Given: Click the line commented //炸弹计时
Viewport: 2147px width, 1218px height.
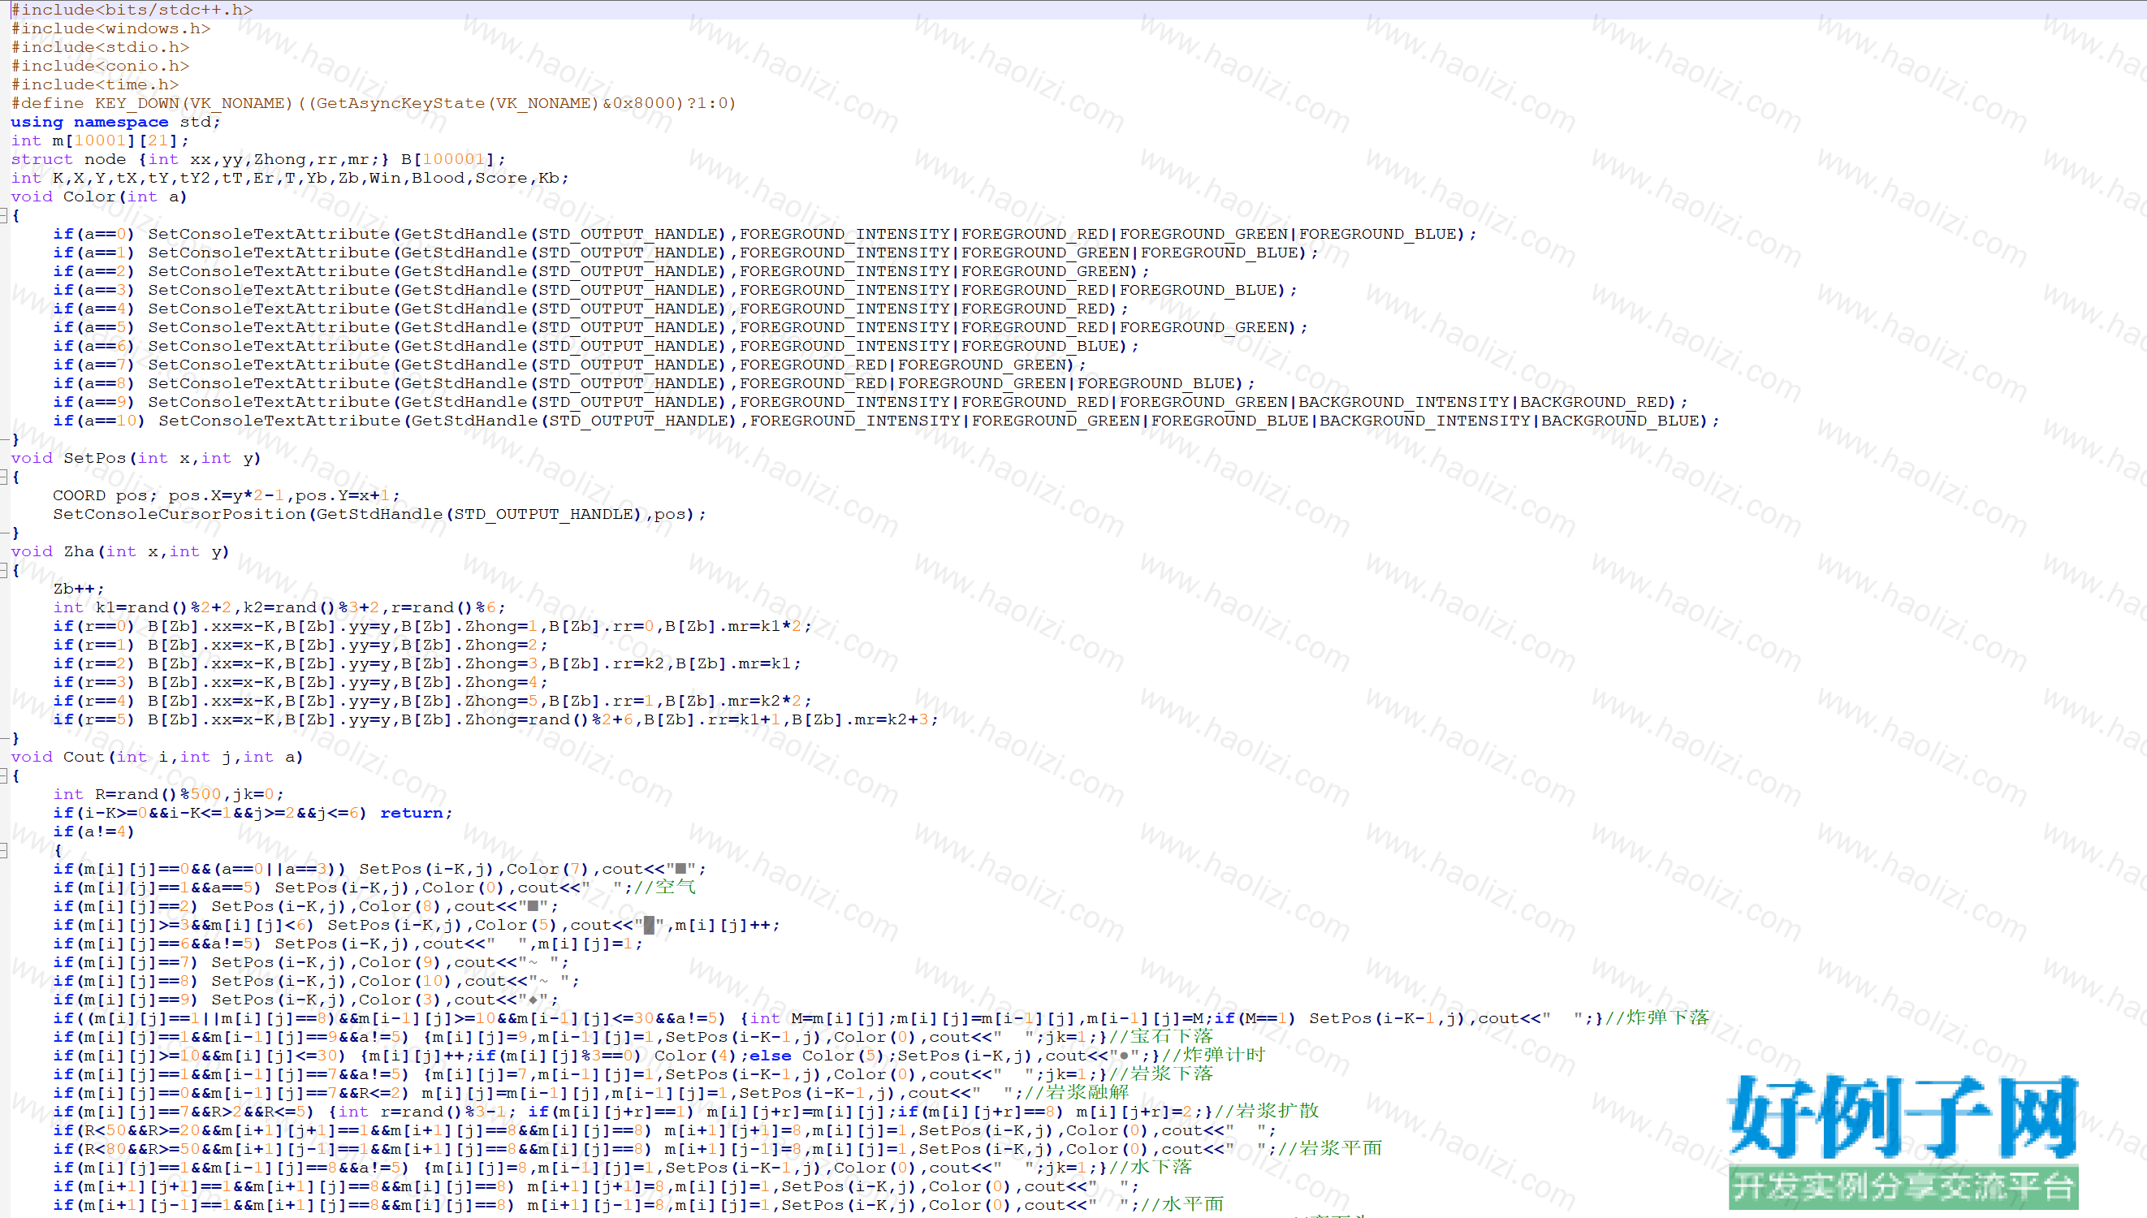Looking at the screenshot, I should pos(659,1056).
